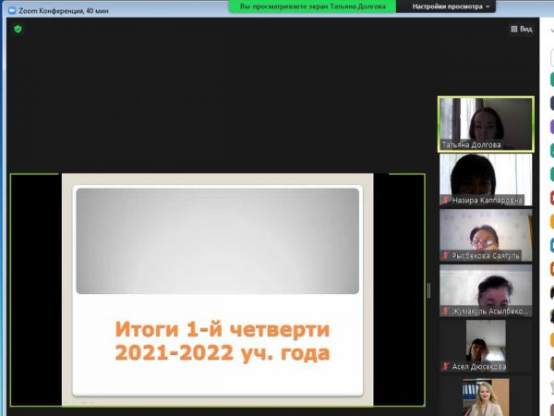
Task: Click the gray placeholder box on the slide
Action: click(x=217, y=240)
